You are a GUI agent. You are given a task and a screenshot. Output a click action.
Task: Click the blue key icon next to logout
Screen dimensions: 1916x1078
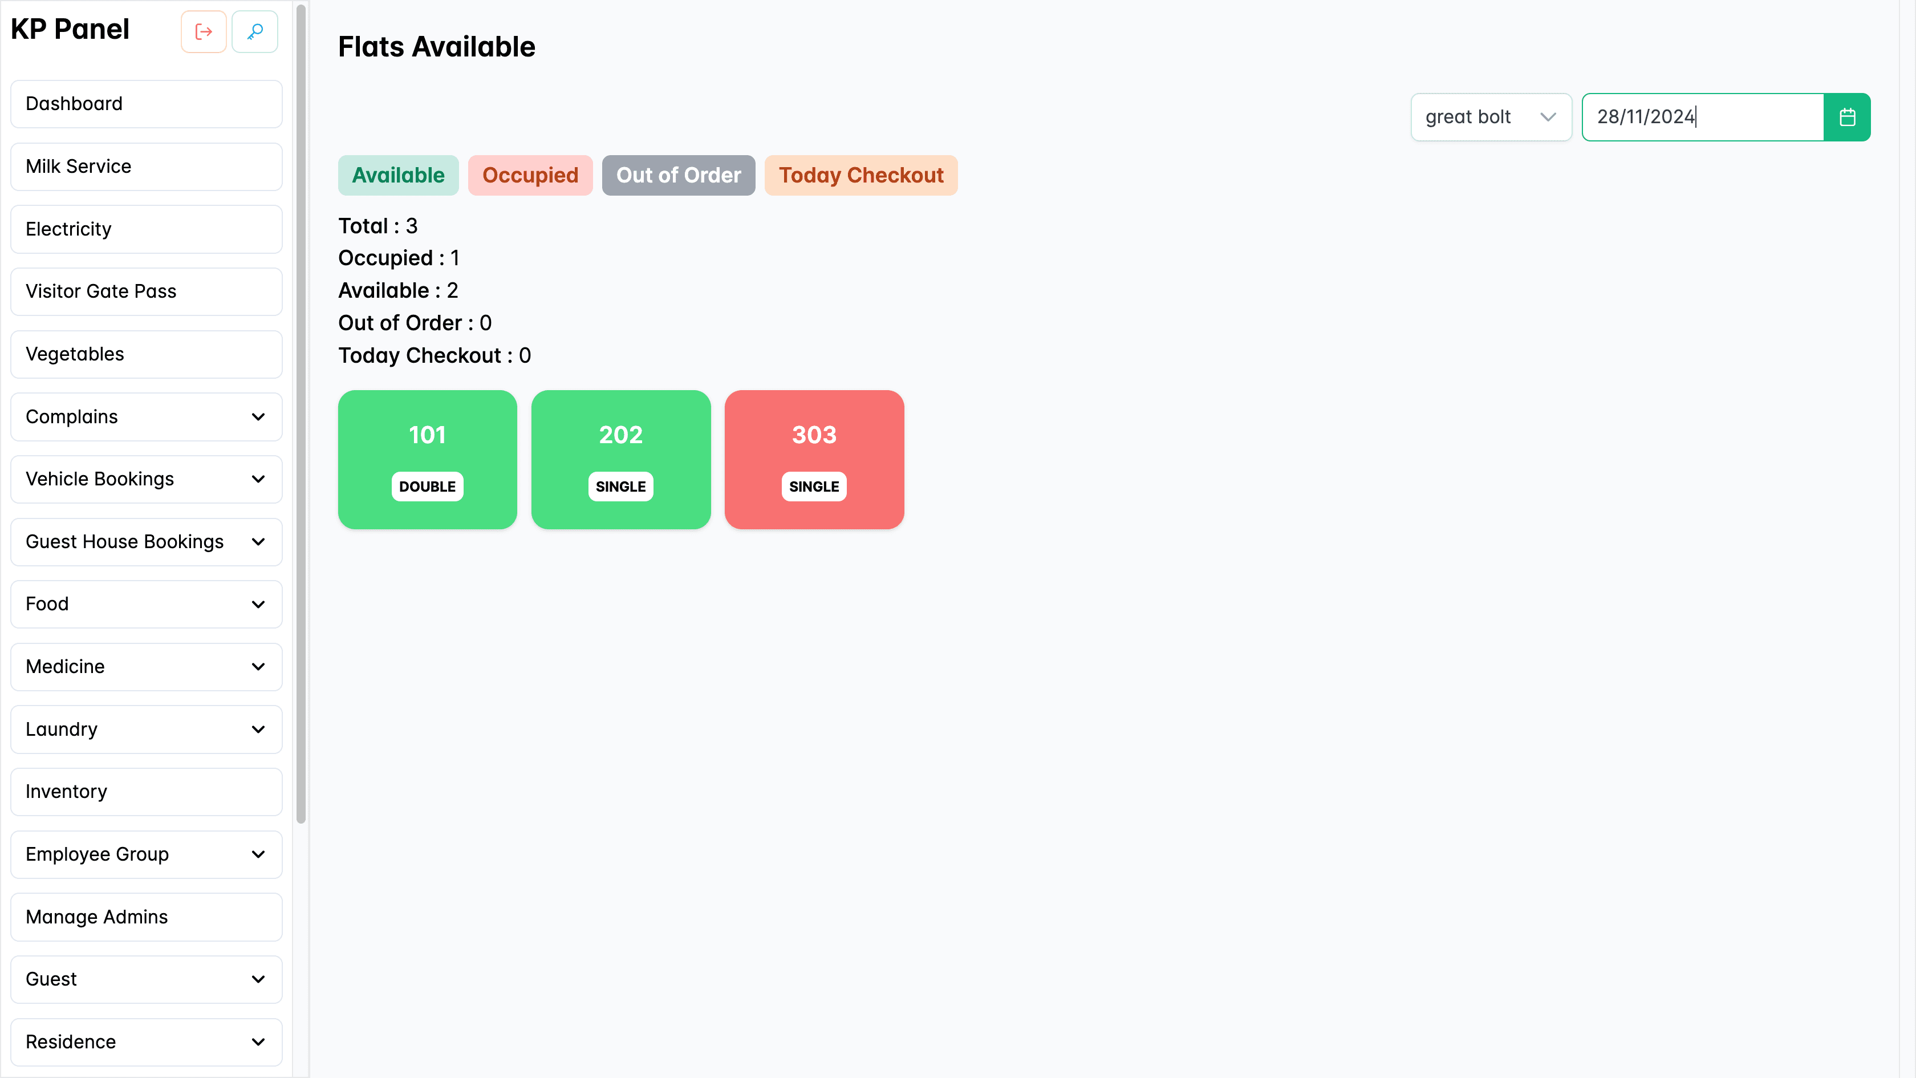tap(254, 31)
